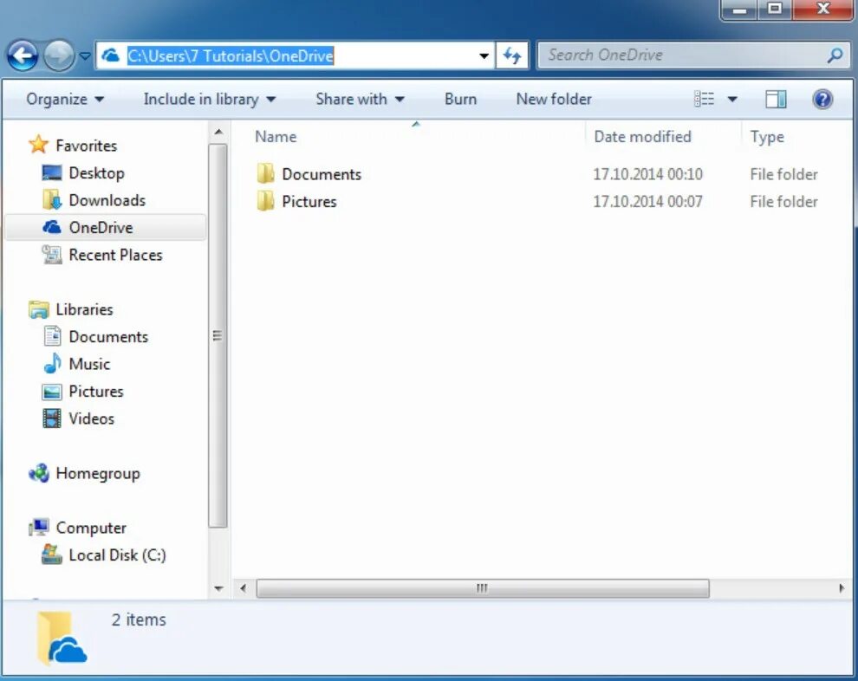The height and width of the screenshot is (681, 858).
Task: Click the Computer icon
Action: (39, 528)
